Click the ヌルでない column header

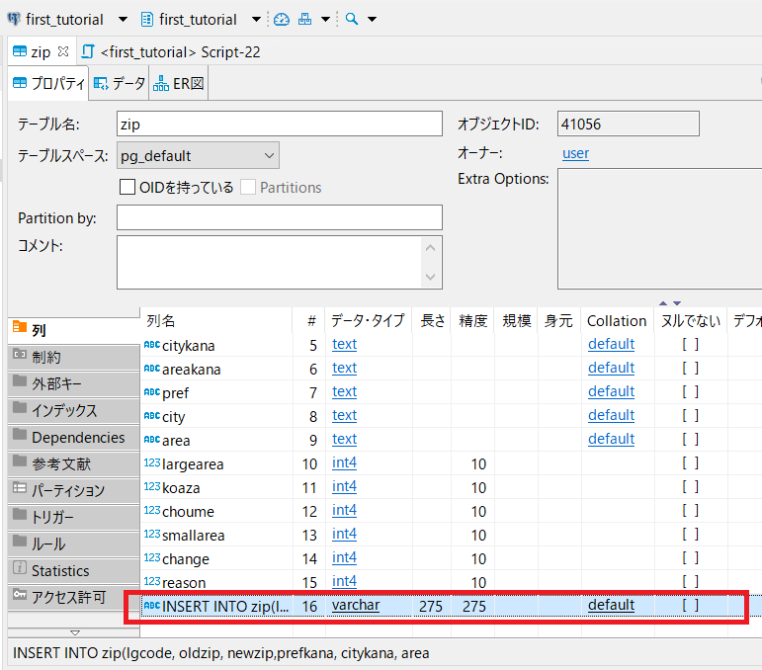pyautogui.click(x=691, y=320)
